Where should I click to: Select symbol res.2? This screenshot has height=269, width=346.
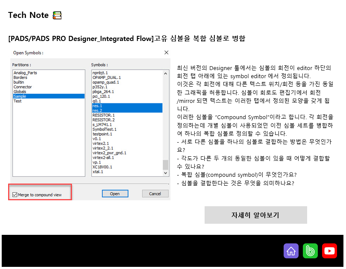pyautogui.click(x=127, y=110)
